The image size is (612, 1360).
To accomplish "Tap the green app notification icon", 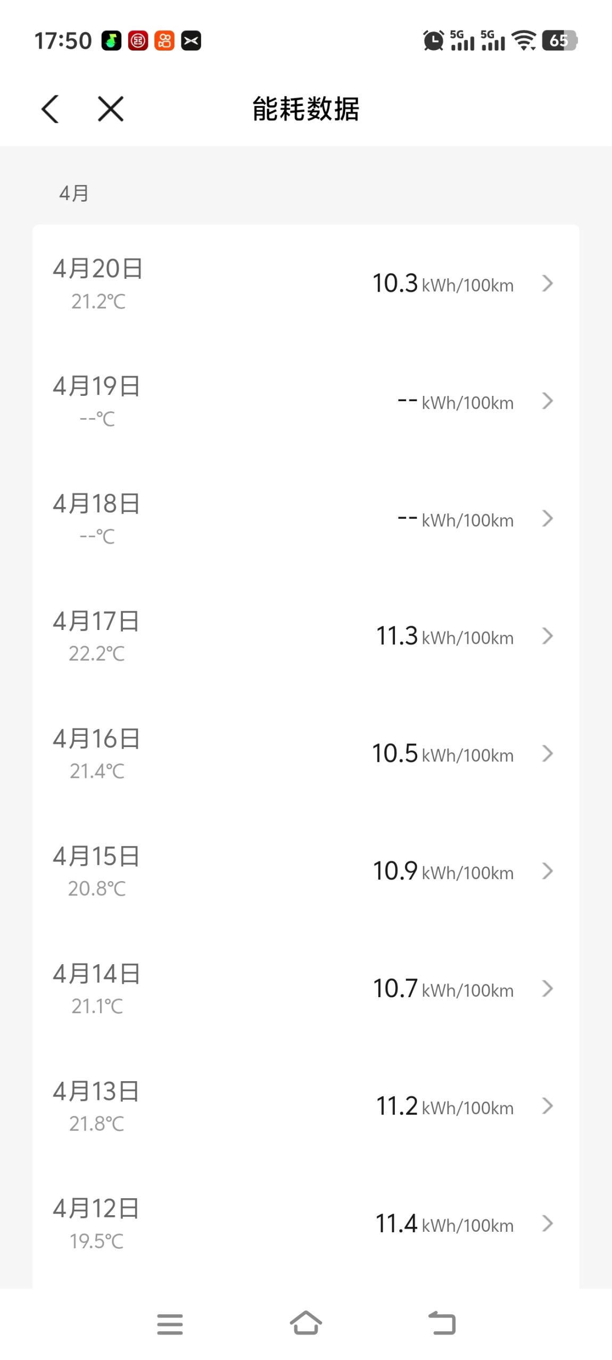I will point(111,40).
